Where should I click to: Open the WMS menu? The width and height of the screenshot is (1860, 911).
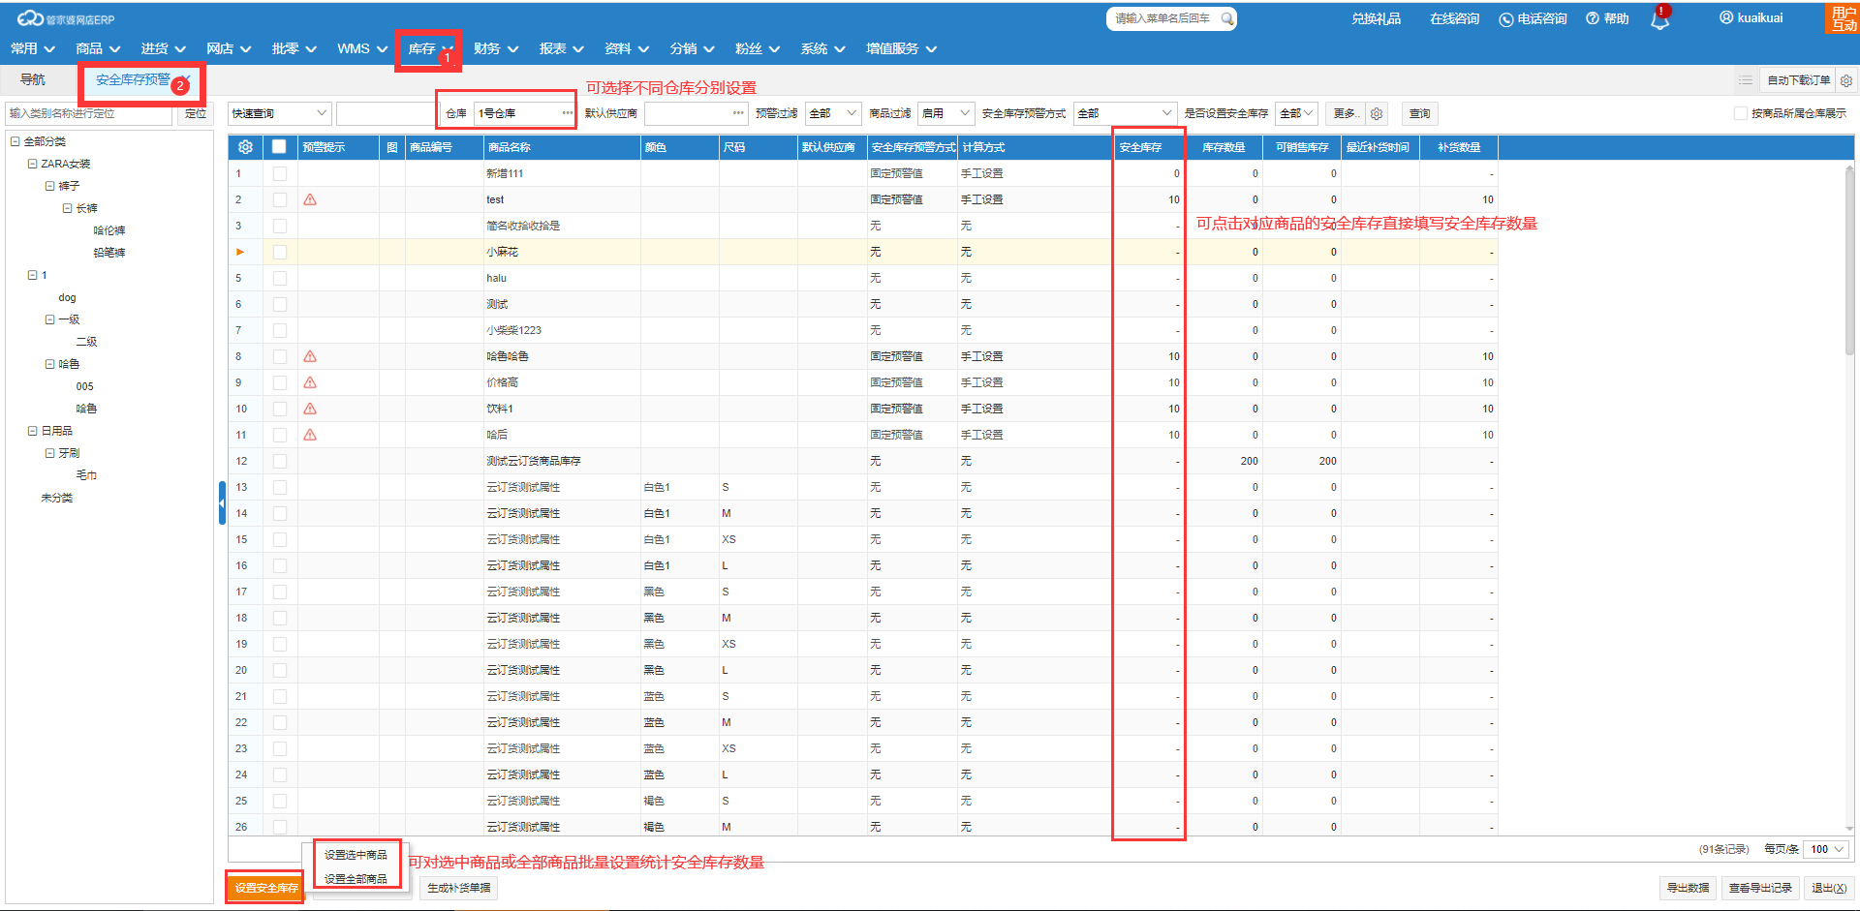coord(362,48)
